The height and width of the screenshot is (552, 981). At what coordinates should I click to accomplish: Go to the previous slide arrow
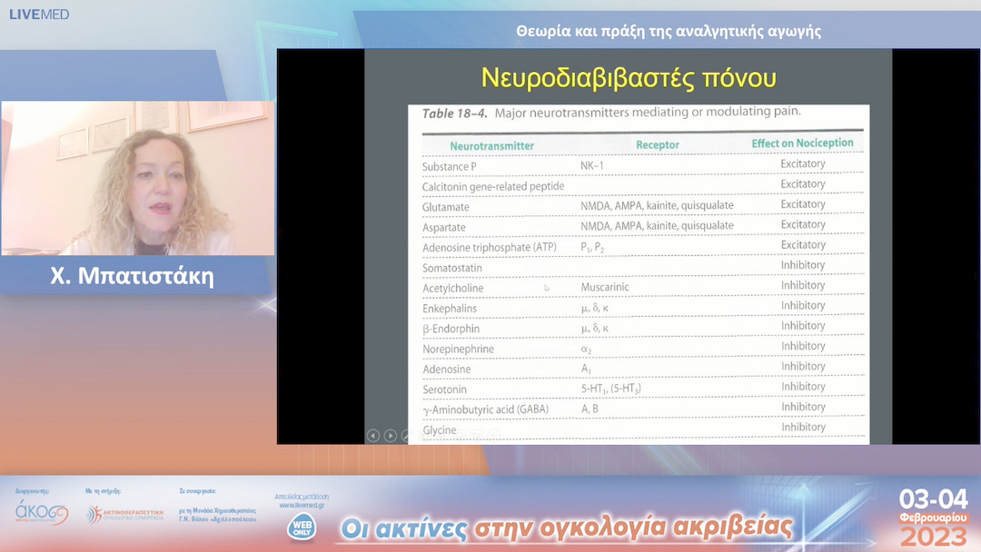pos(373,435)
